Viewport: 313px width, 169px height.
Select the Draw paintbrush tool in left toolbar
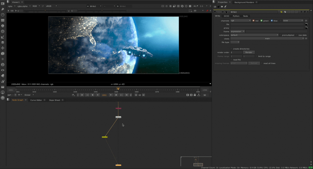(x=3, y=9)
